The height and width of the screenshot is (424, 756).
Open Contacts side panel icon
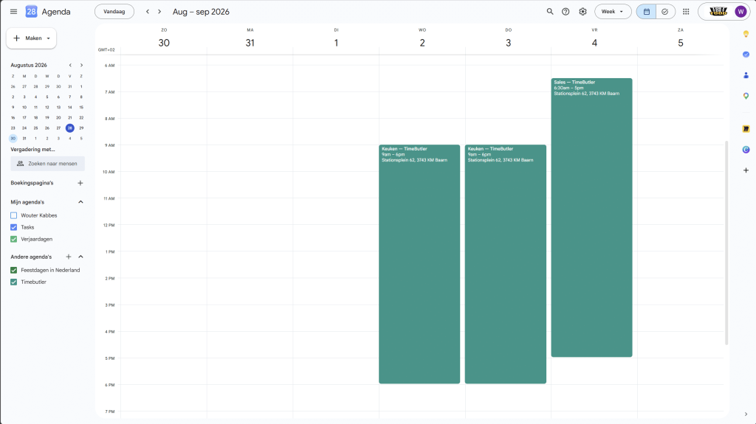(746, 75)
